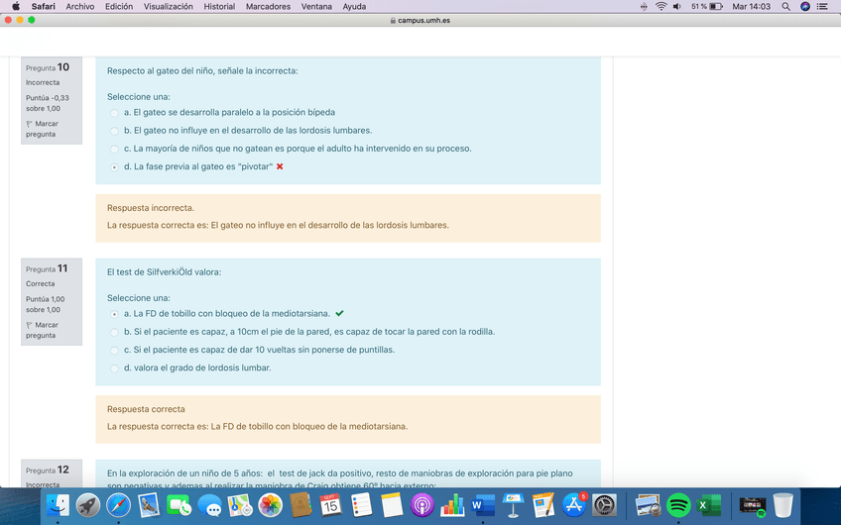Select option b "El gateo no influye"
The image size is (841, 525).
pyautogui.click(x=114, y=131)
